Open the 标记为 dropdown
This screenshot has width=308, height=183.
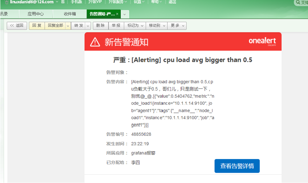(x=135, y=26)
